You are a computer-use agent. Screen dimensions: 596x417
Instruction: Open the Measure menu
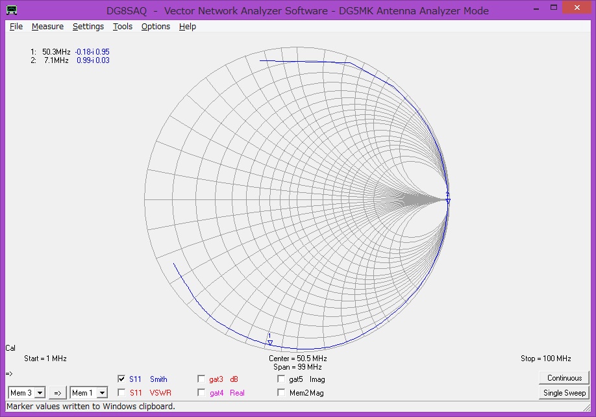[x=47, y=26]
